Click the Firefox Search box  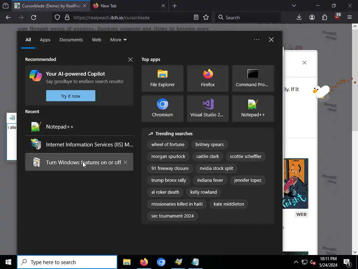[x=248, y=18]
